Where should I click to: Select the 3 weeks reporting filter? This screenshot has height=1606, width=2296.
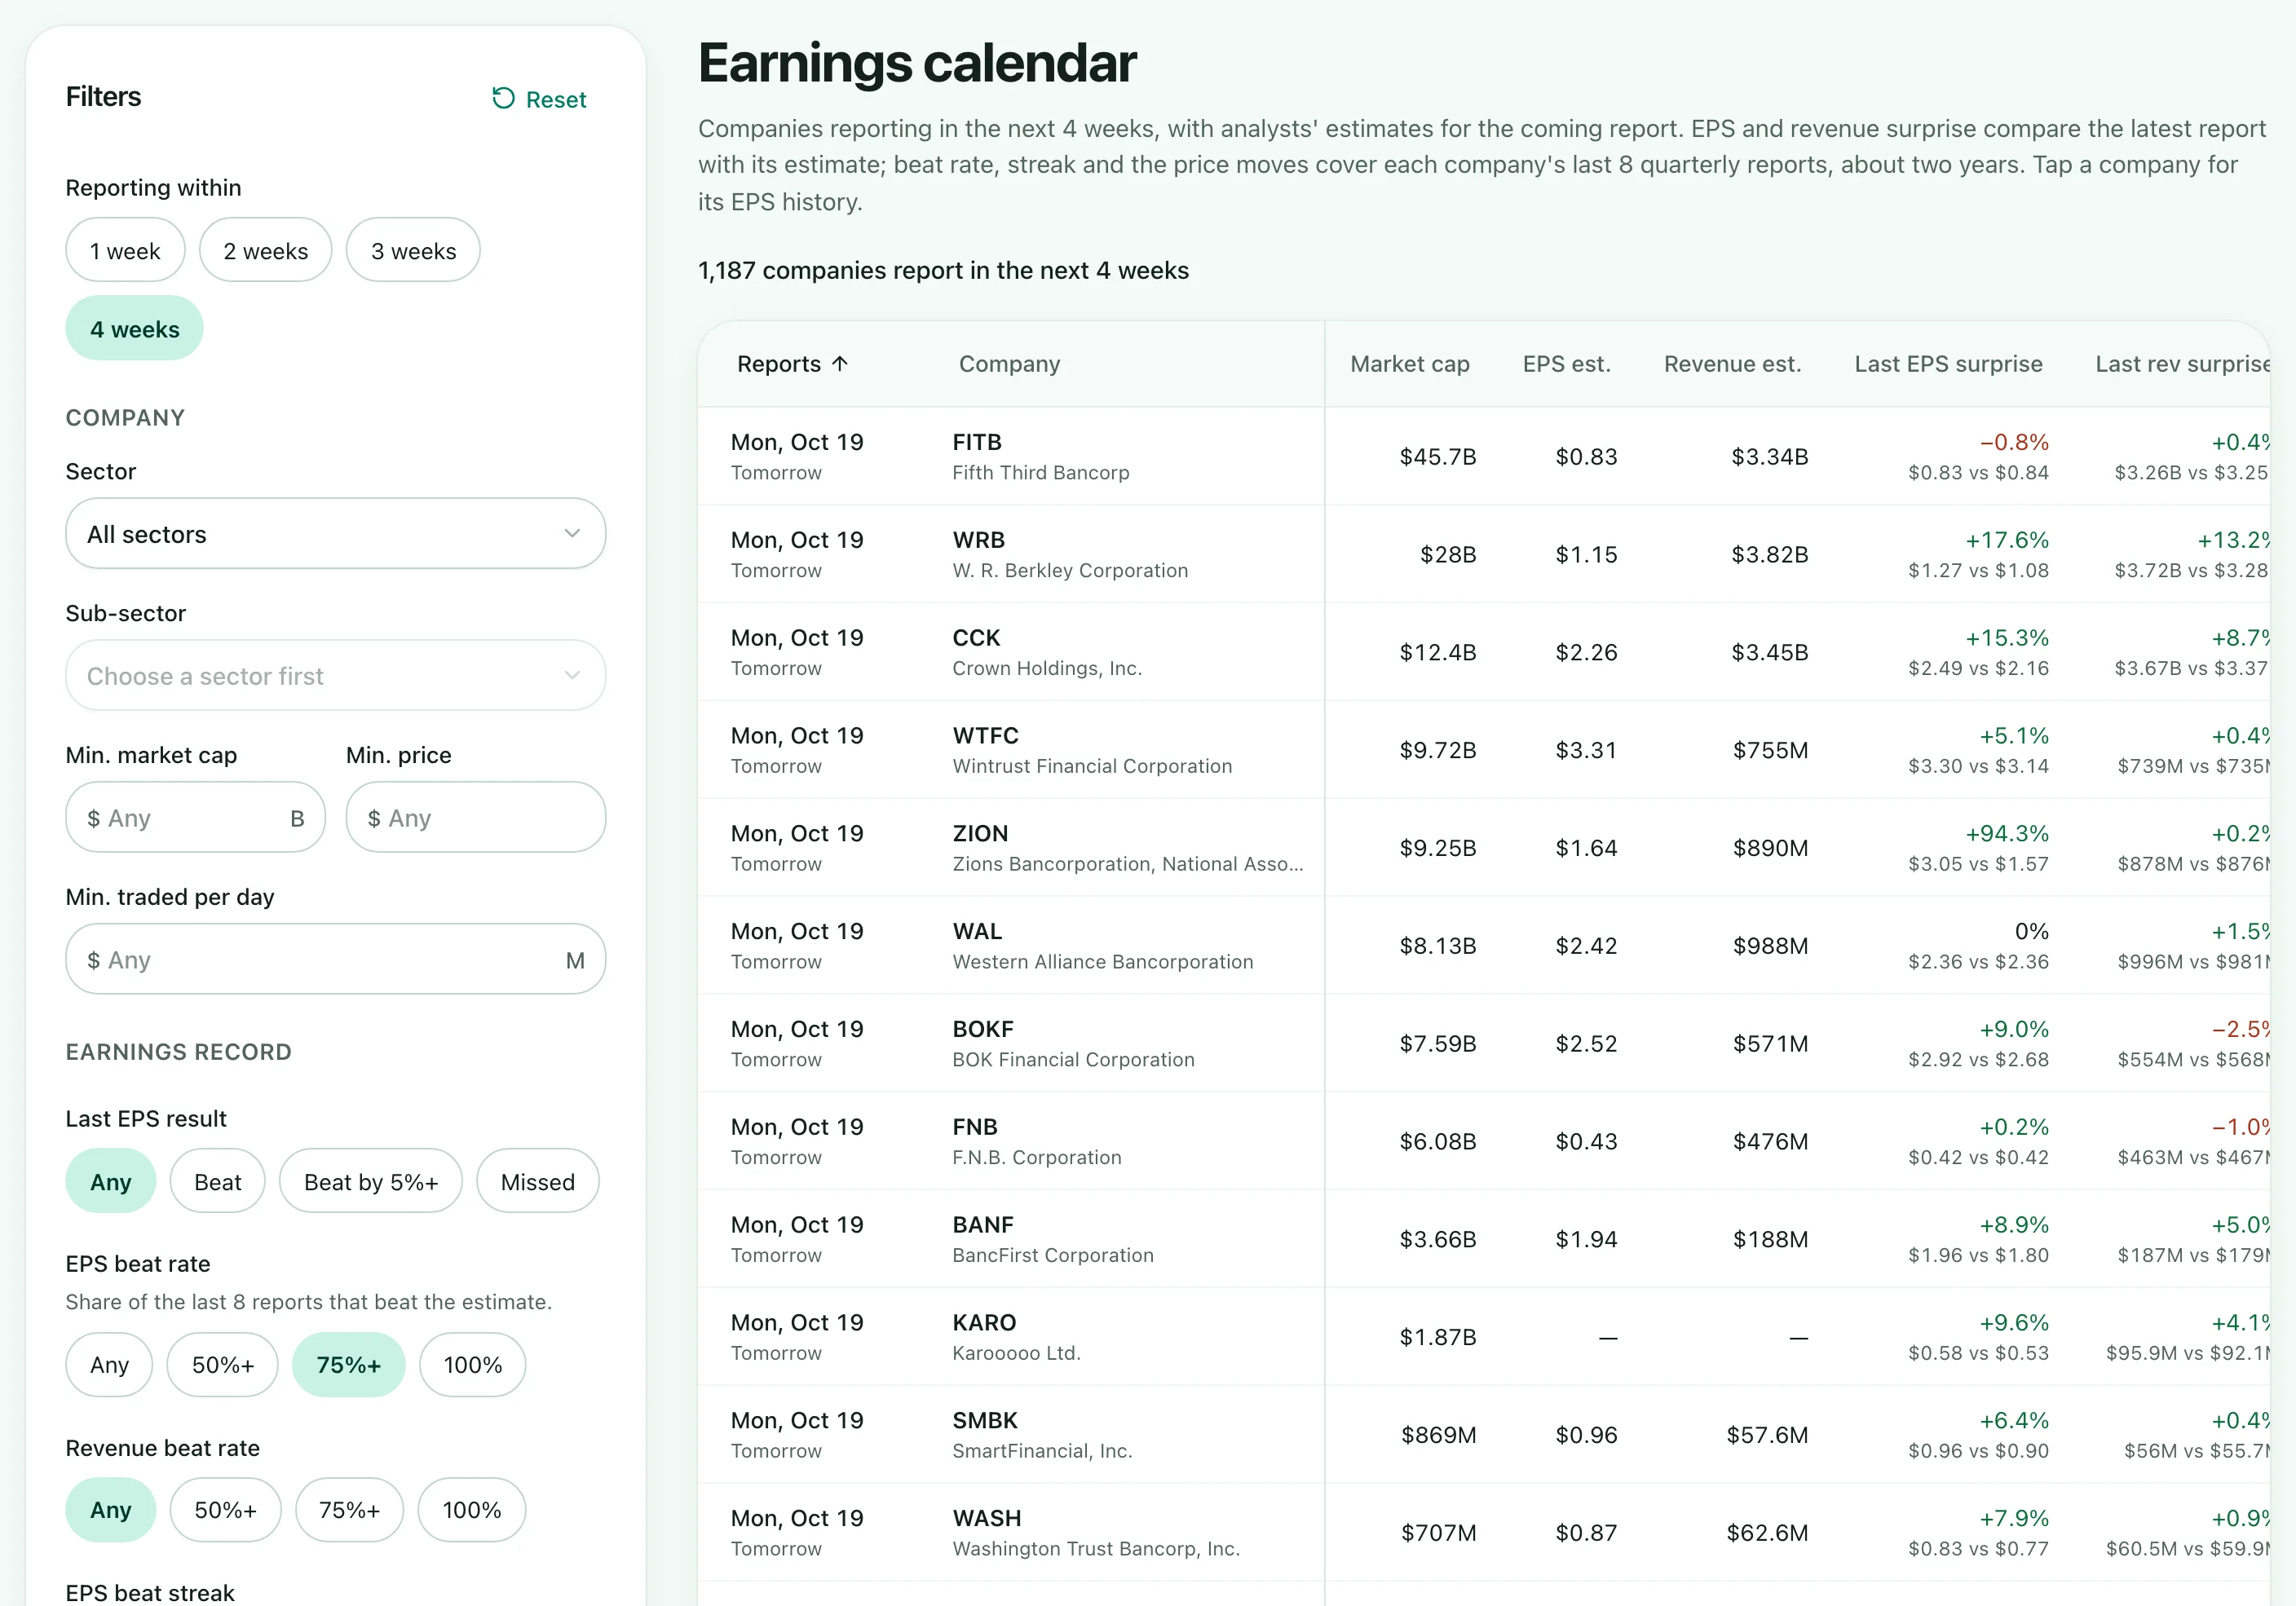tap(413, 251)
